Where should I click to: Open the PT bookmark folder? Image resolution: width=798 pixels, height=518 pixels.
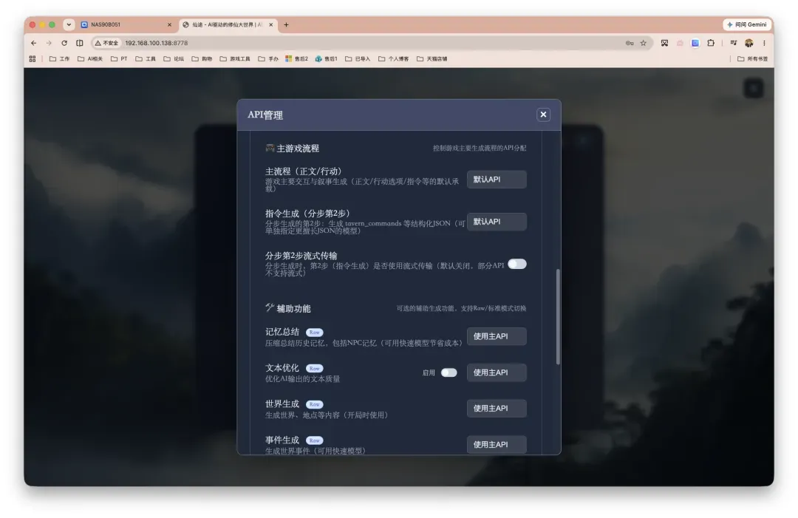[x=119, y=59]
